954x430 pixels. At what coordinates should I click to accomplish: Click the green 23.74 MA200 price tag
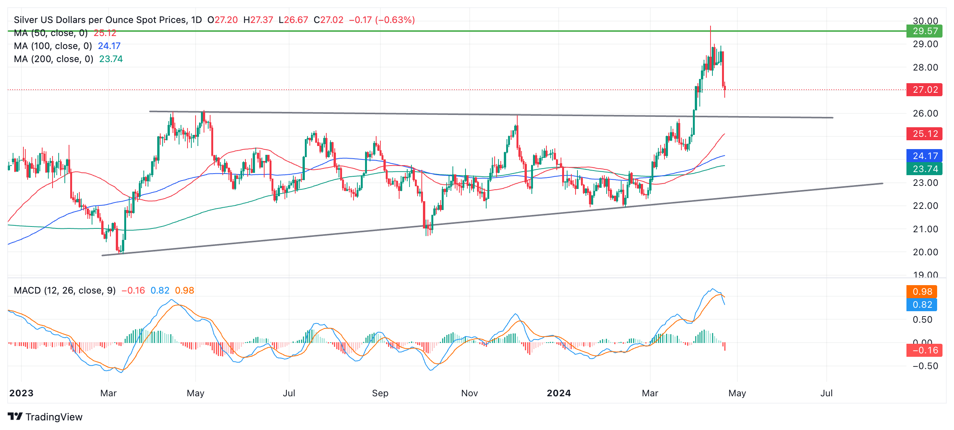[x=924, y=169]
